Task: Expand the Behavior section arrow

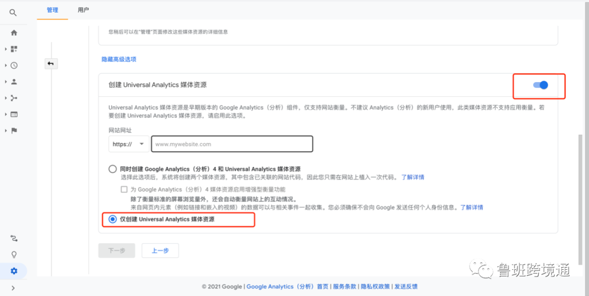Action: pyautogui.click(x=5, y=114)
